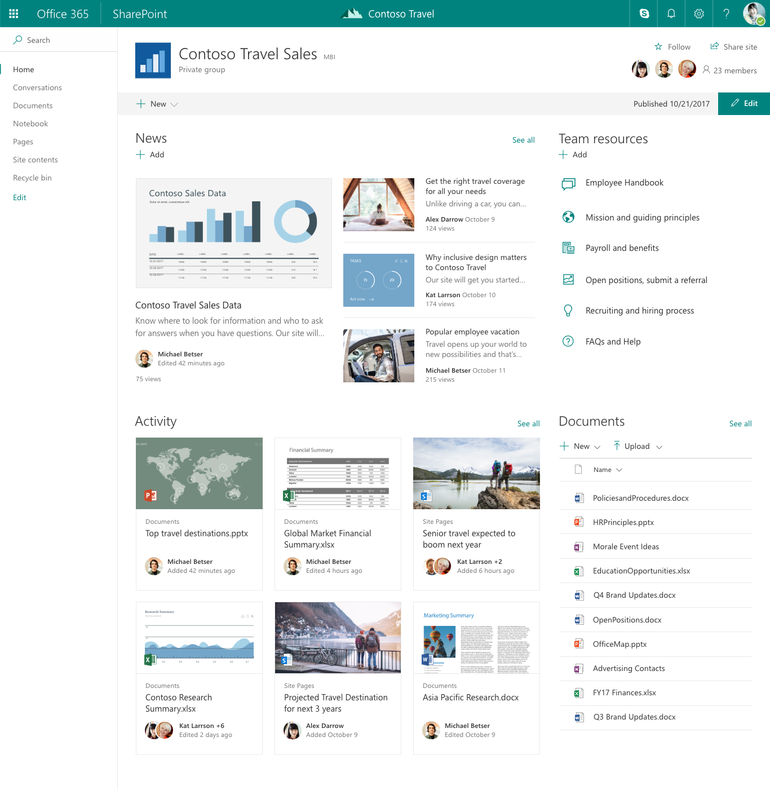Image resolution: width=770 pixels, height=790 pixels.
Task: Open Skype from the top bar
Action: pyautogui.click(x=643, y=14)
